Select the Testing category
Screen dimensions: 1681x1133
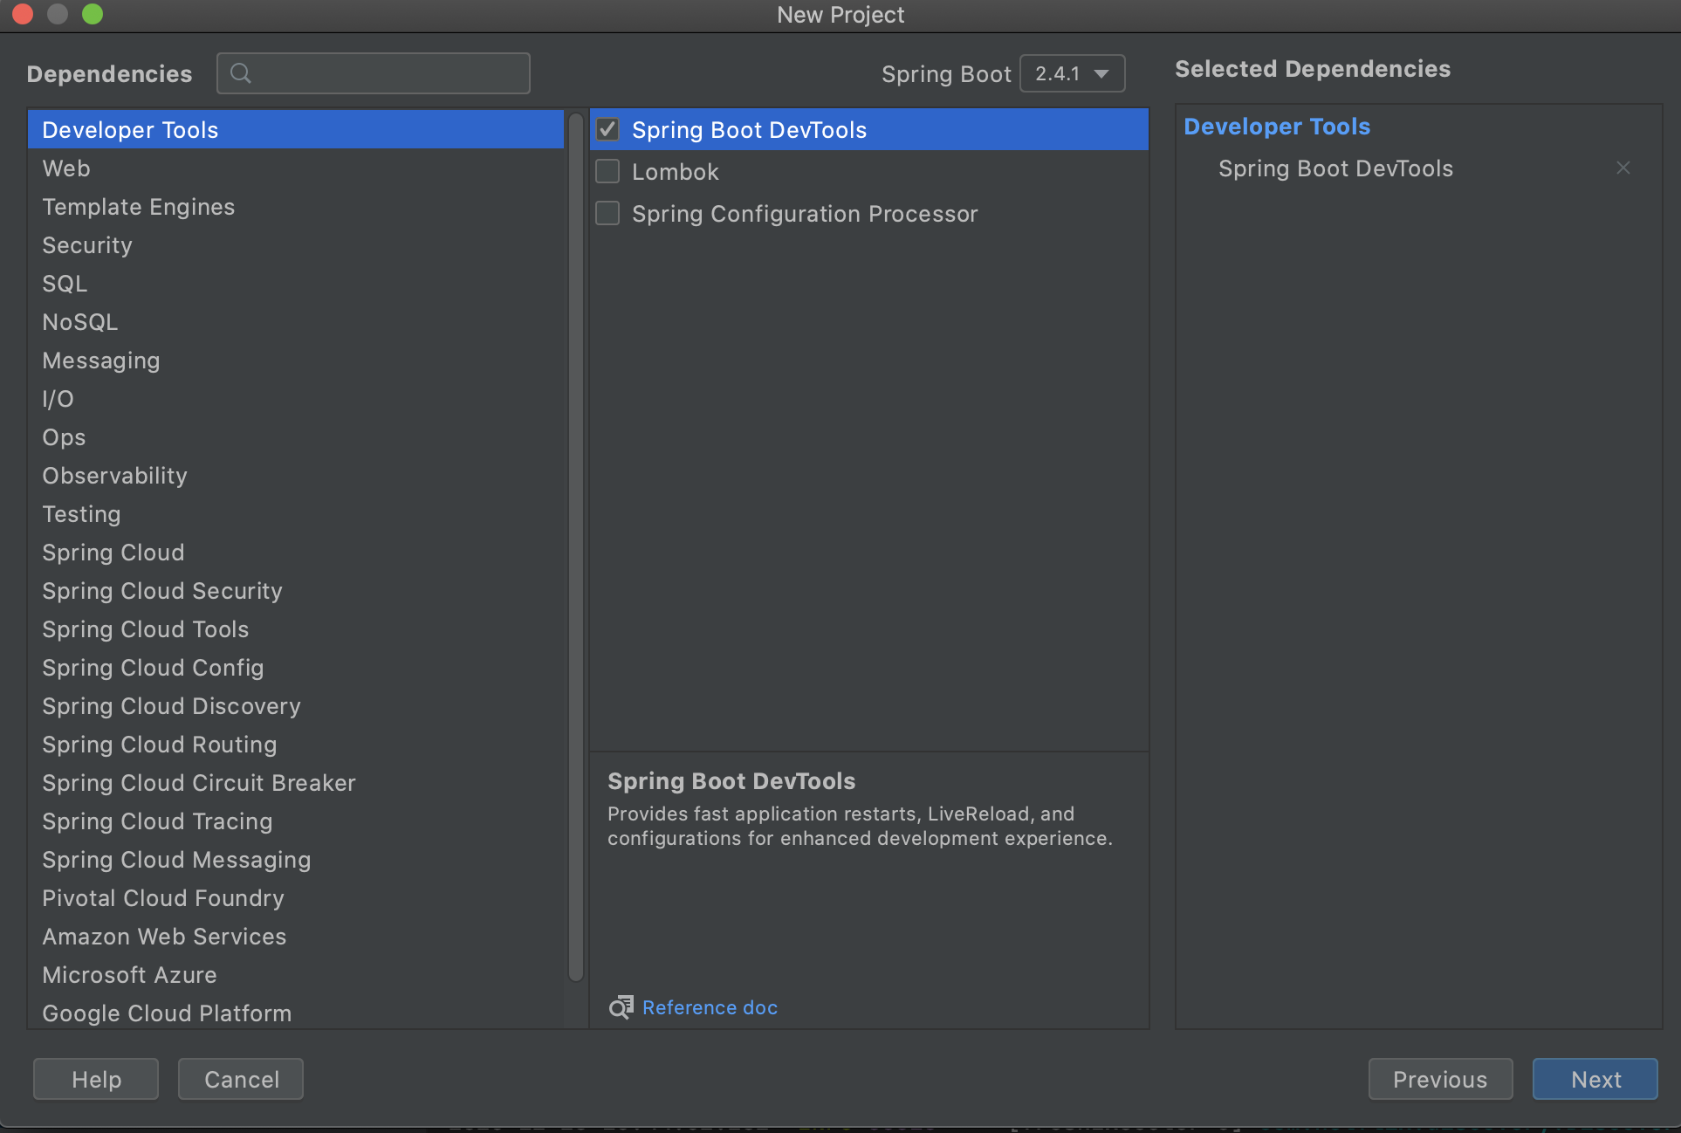tap(81, 514)
